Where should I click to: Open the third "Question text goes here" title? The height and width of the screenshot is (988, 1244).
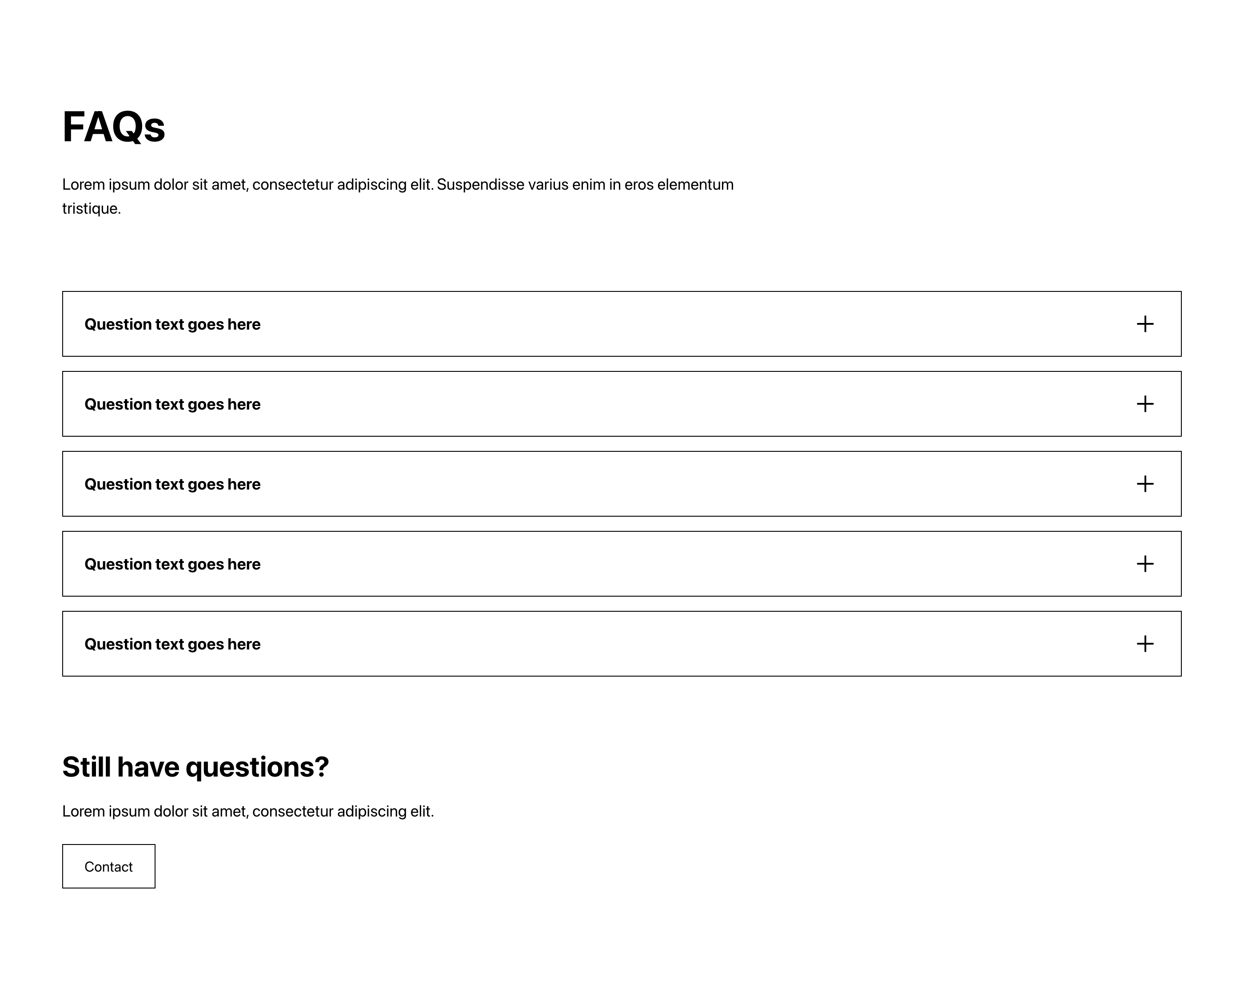point(172,484)
